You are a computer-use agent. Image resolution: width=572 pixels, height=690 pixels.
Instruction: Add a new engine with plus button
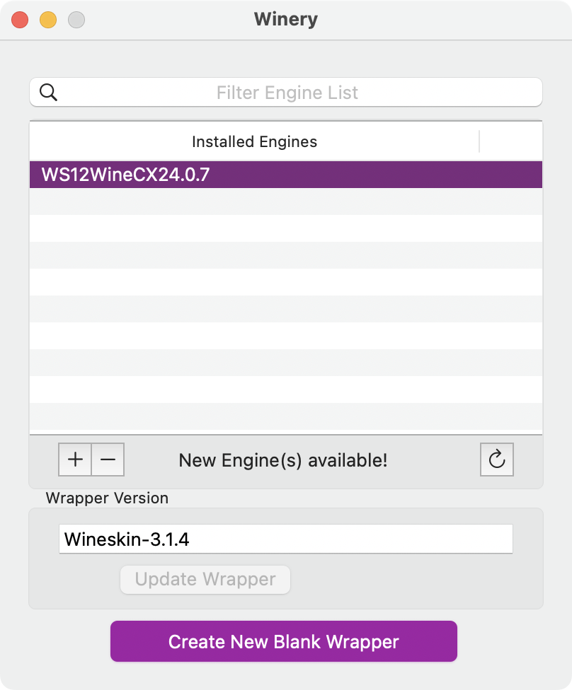[75, 460]
